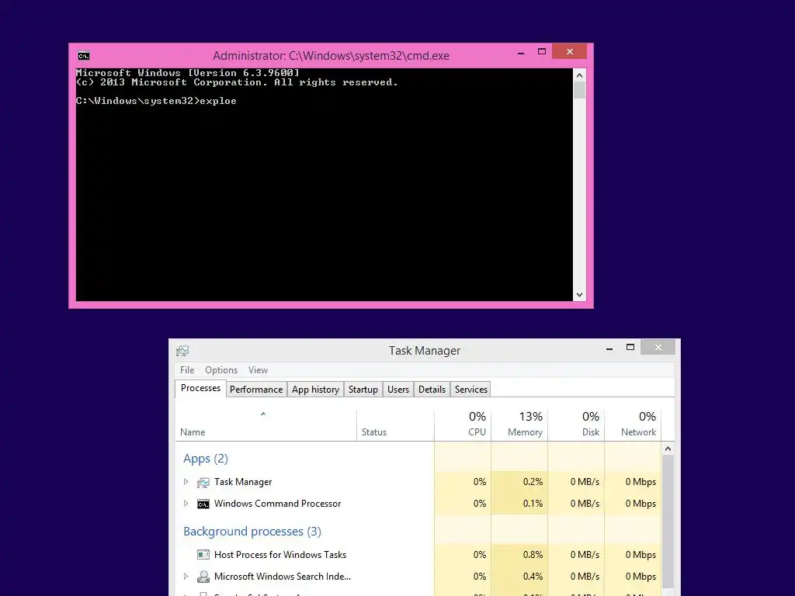Select the Apps (2) group header
The width and height of the screenshot is (795, 596).
click(x=205, y=459)
